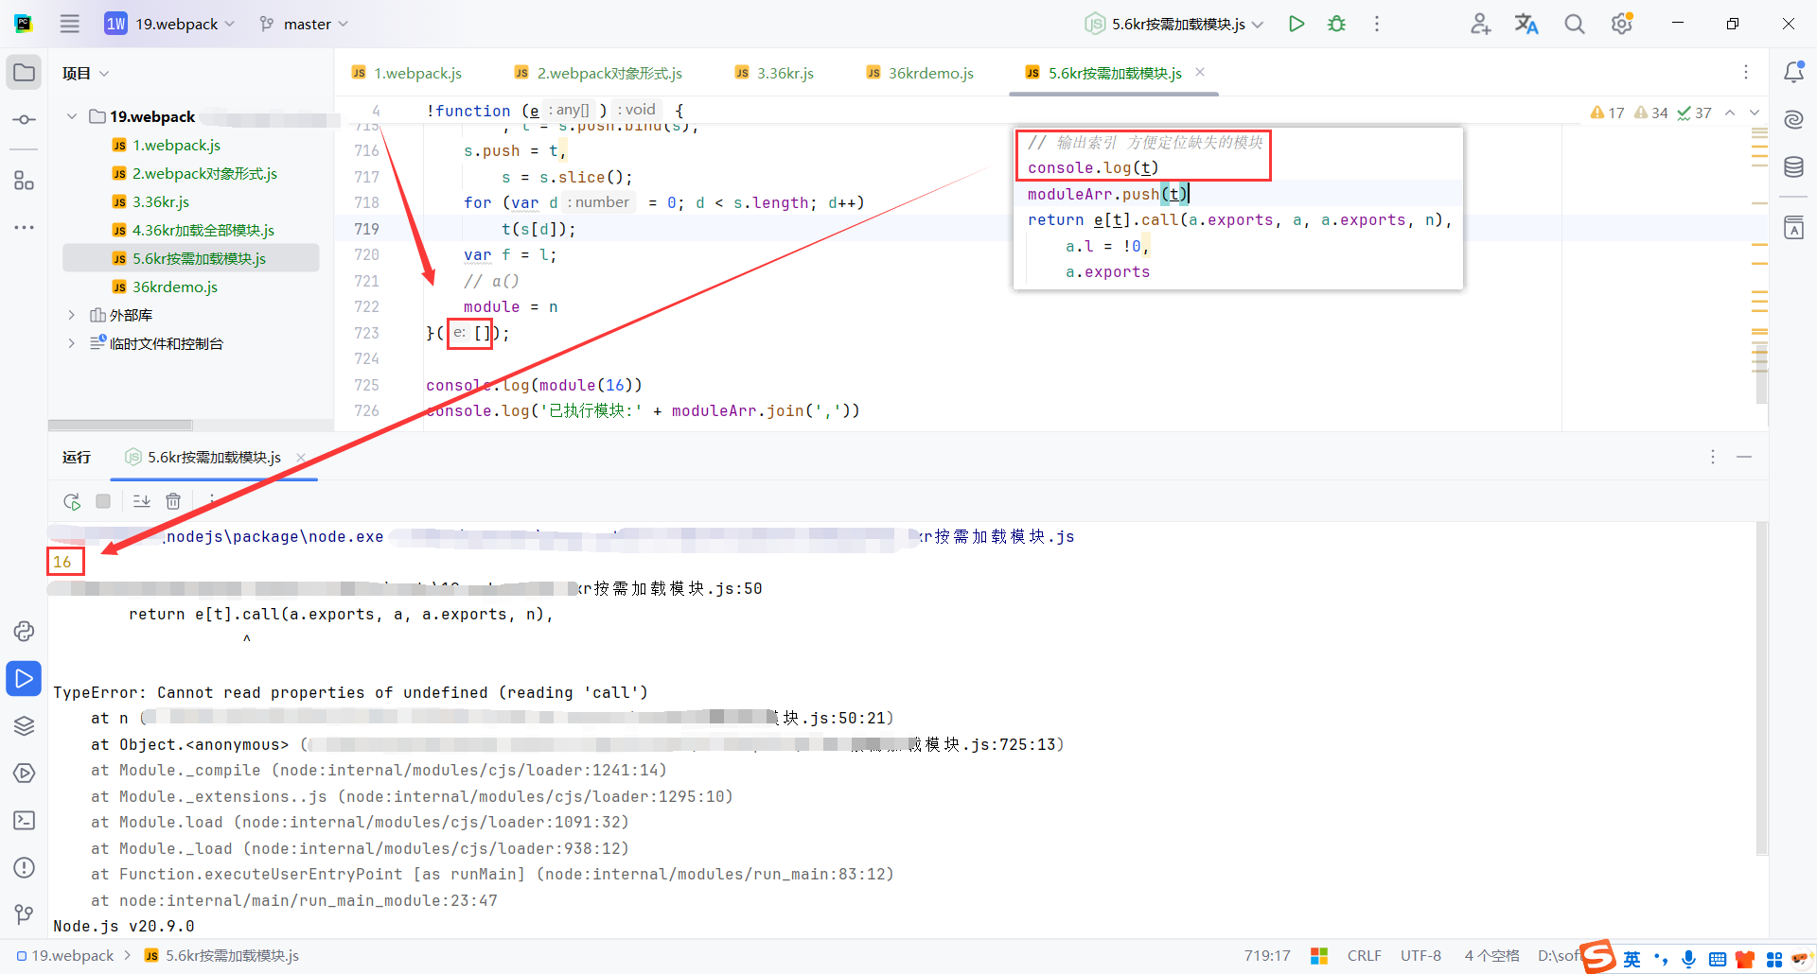Expand the 外部库 tree node
The width and height of the screenshot is (1817, 974).
click(71, 314)
